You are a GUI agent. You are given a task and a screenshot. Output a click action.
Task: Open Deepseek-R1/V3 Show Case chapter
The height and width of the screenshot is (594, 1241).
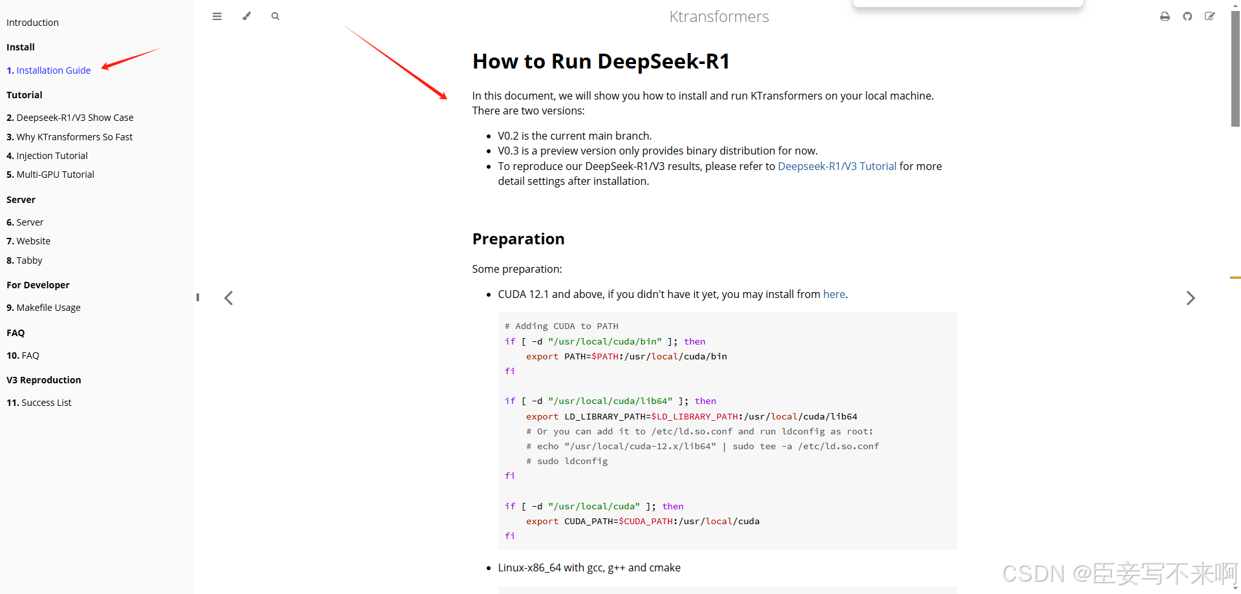(70, 118)
